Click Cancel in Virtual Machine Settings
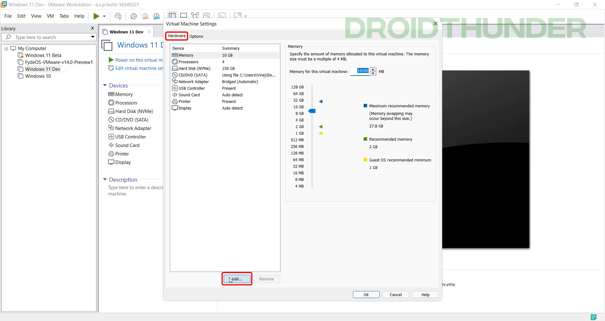Image resolution: width=605 pixels, height=321 pixels. (396, 295)
